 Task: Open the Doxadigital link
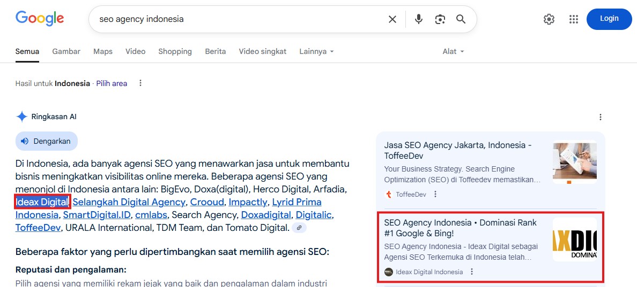point(266,214)
